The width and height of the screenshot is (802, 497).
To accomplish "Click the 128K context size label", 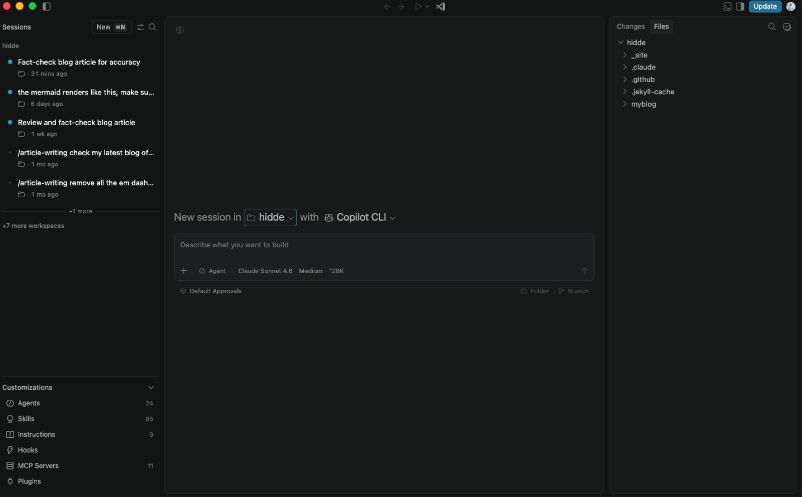I will [x=336, y=271].
